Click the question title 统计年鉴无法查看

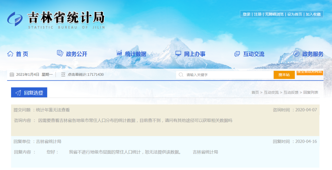click(53, 110)
